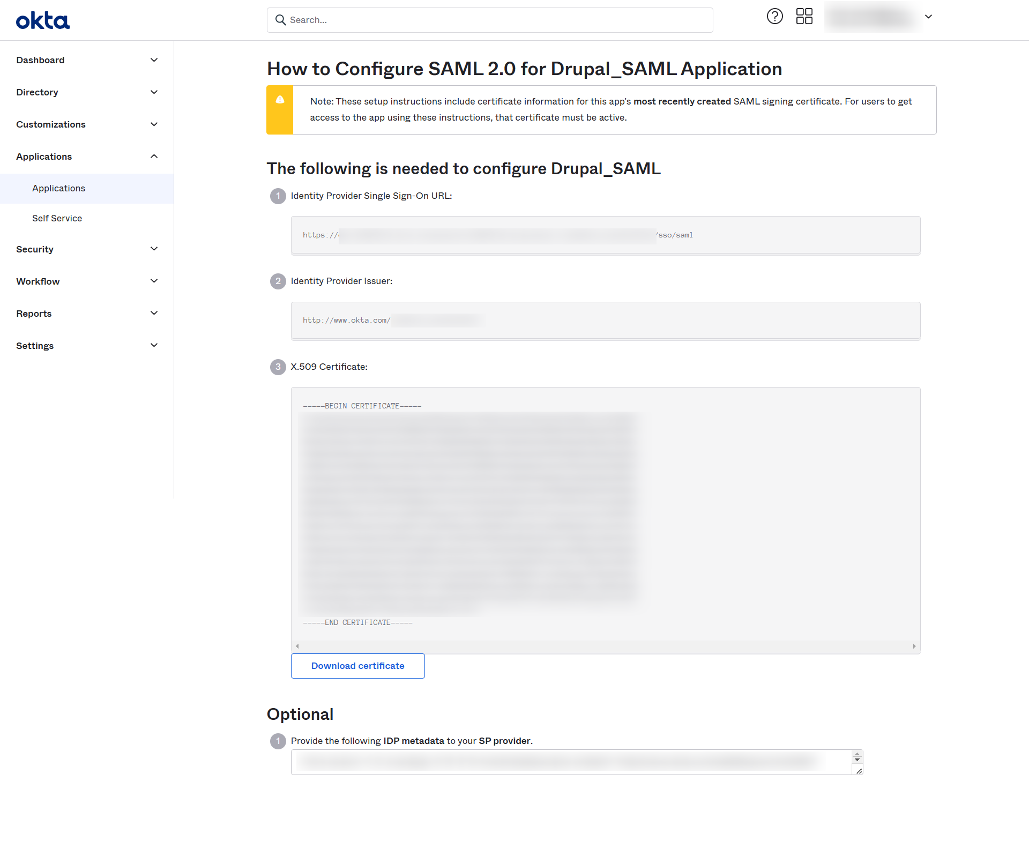Select Self Service in sidebar
This screenshot has height=856, width=1029.
pos(57,218)
